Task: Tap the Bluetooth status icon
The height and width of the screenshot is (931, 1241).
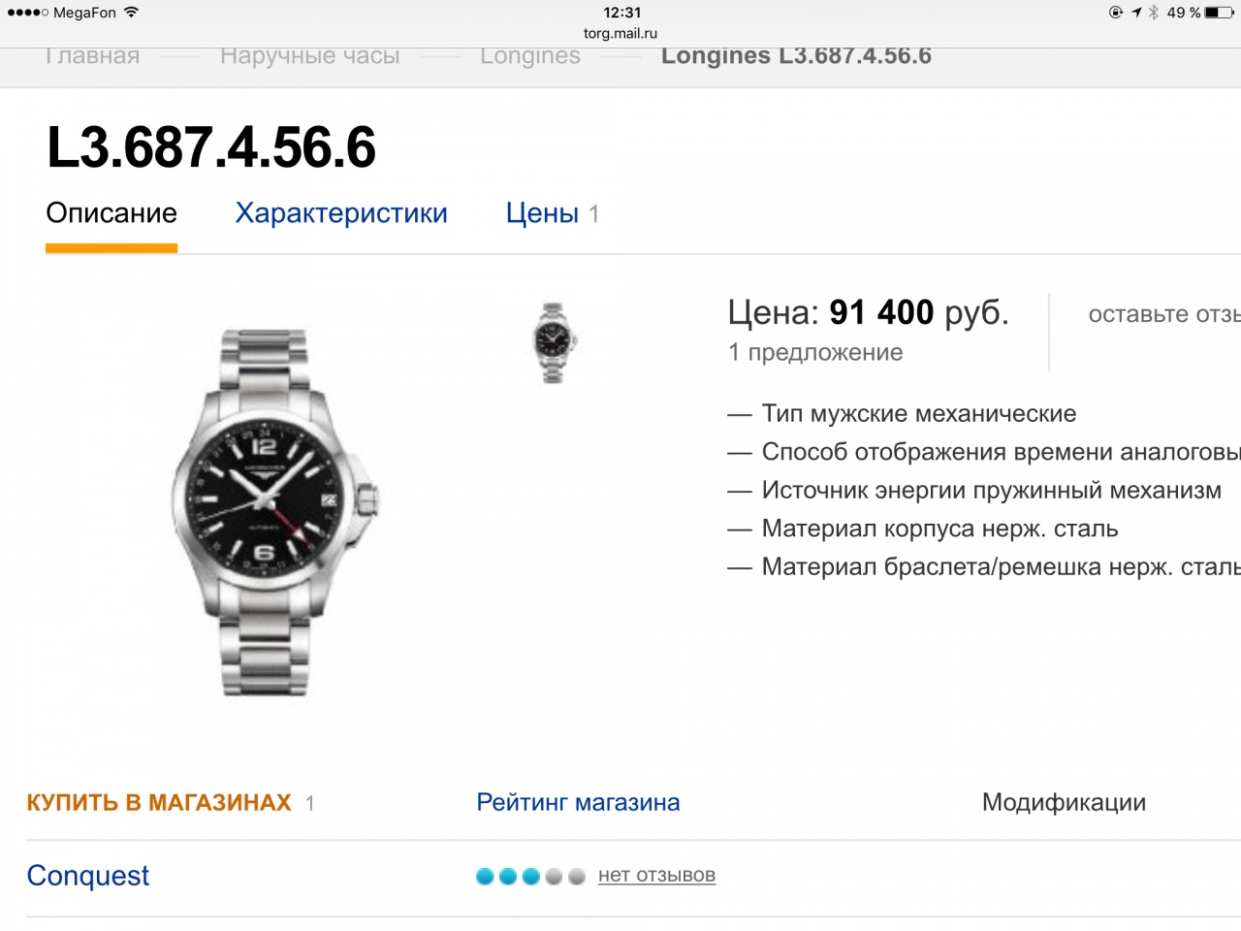Action: 1154,13
